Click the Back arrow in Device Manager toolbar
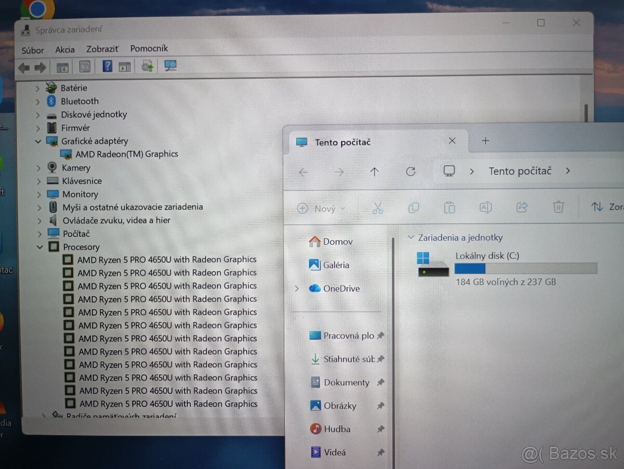 click(x=23, y=68)
